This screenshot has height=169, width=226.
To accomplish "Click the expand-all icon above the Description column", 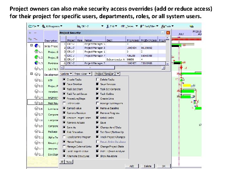I will coord(30,33).
